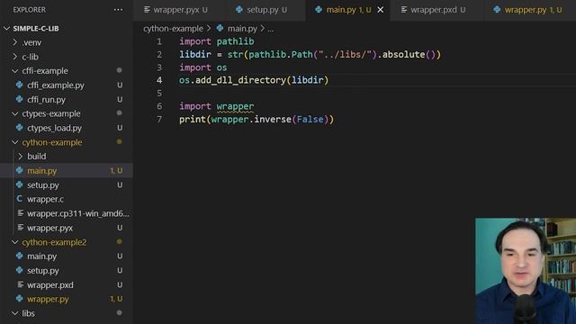Viewport: 576px width, 324px height.
Task: Switch to the wrapper.py tab
Action: point(530,10)
